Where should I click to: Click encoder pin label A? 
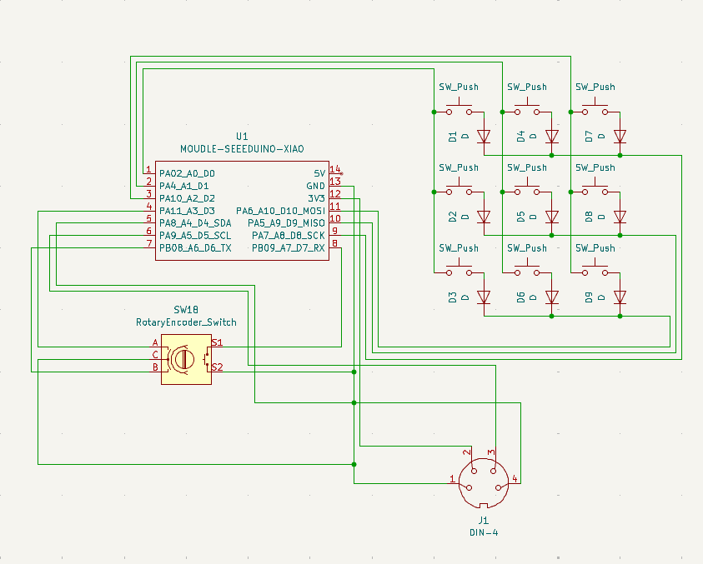[155, 342]
